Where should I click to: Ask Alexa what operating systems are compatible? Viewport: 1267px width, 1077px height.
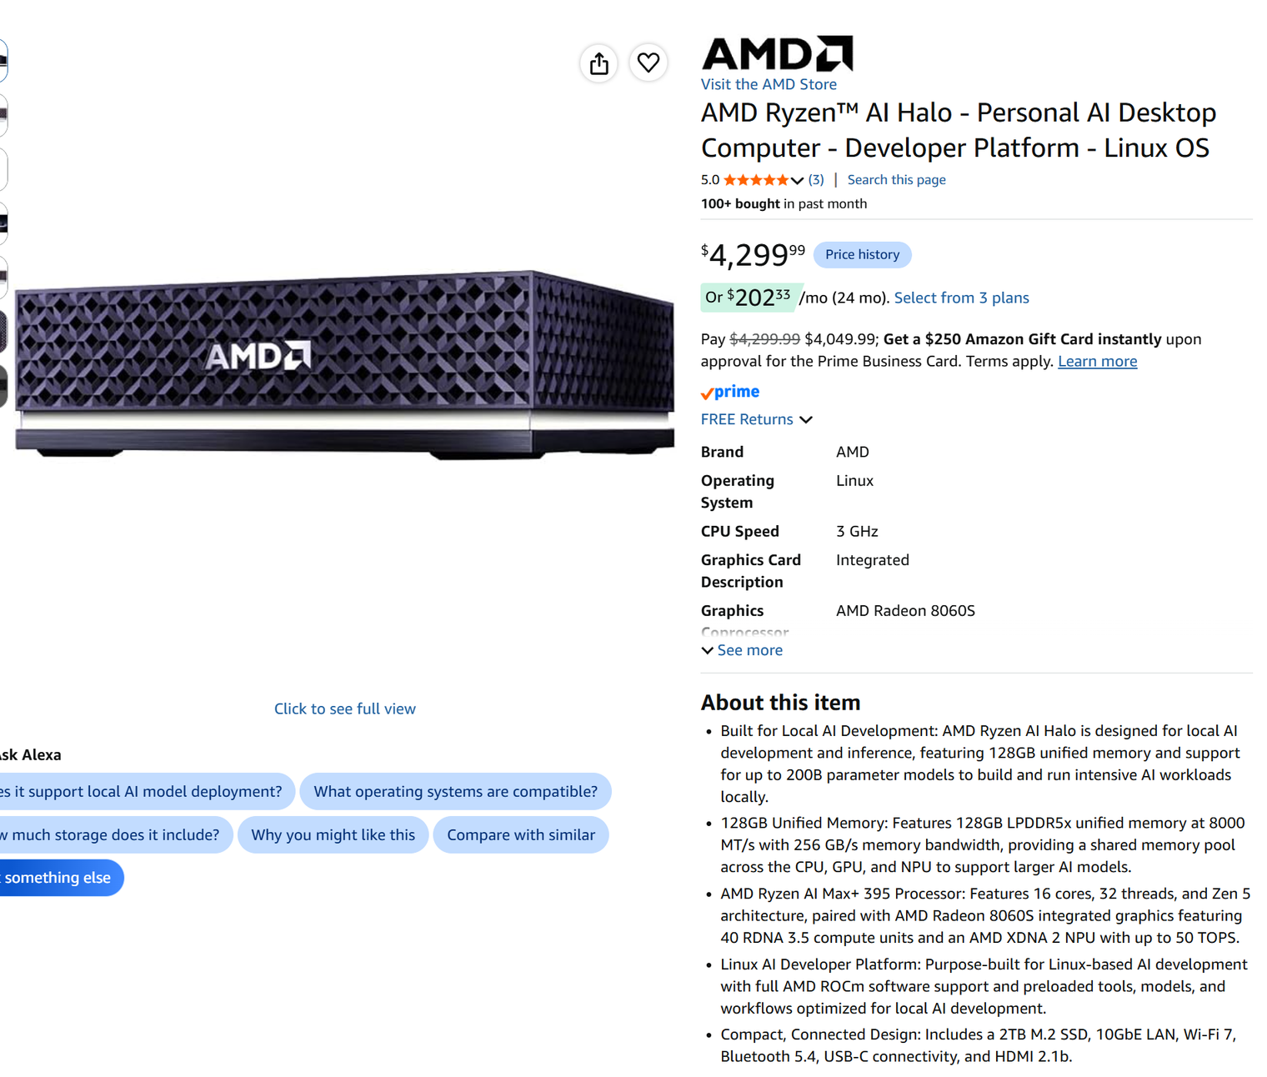(x=455, y=791)
